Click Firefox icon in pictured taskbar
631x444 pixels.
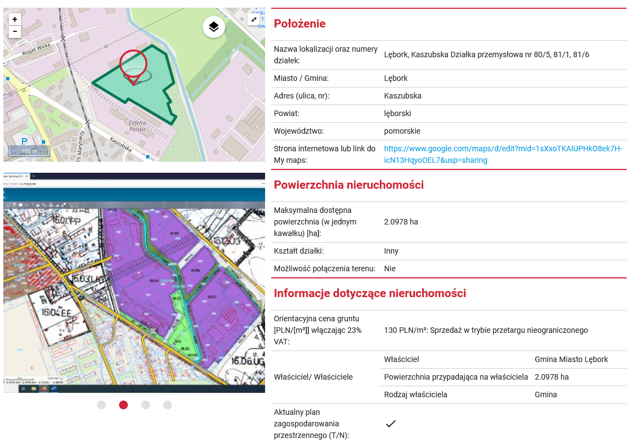point(43,388)
